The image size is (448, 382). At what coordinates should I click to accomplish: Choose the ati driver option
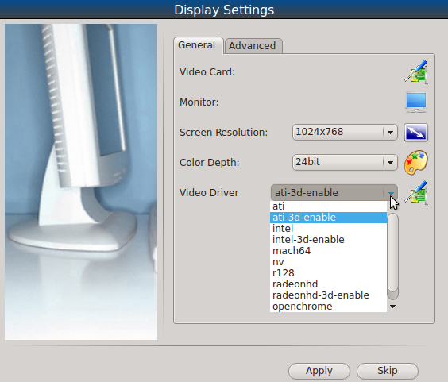pyautogui.click(x=328, y=206)
